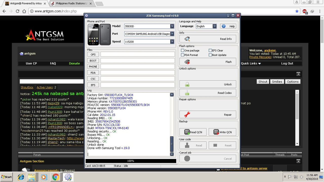
Task: Click Log Out on the forum
Action: coord(287,63)
